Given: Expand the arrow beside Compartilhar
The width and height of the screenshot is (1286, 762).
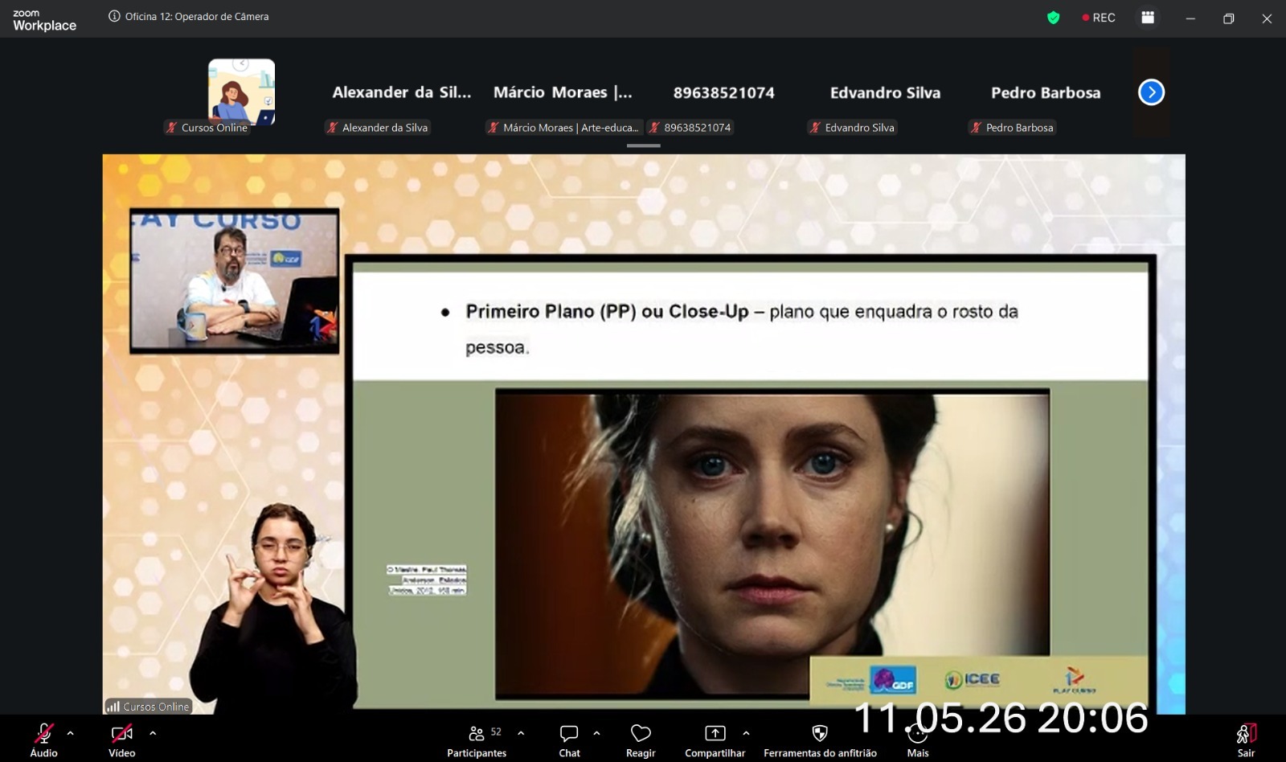Looking at the screenshot, I should [x=746, y=733].
